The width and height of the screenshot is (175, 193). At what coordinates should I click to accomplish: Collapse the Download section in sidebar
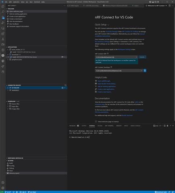point(7,101)
